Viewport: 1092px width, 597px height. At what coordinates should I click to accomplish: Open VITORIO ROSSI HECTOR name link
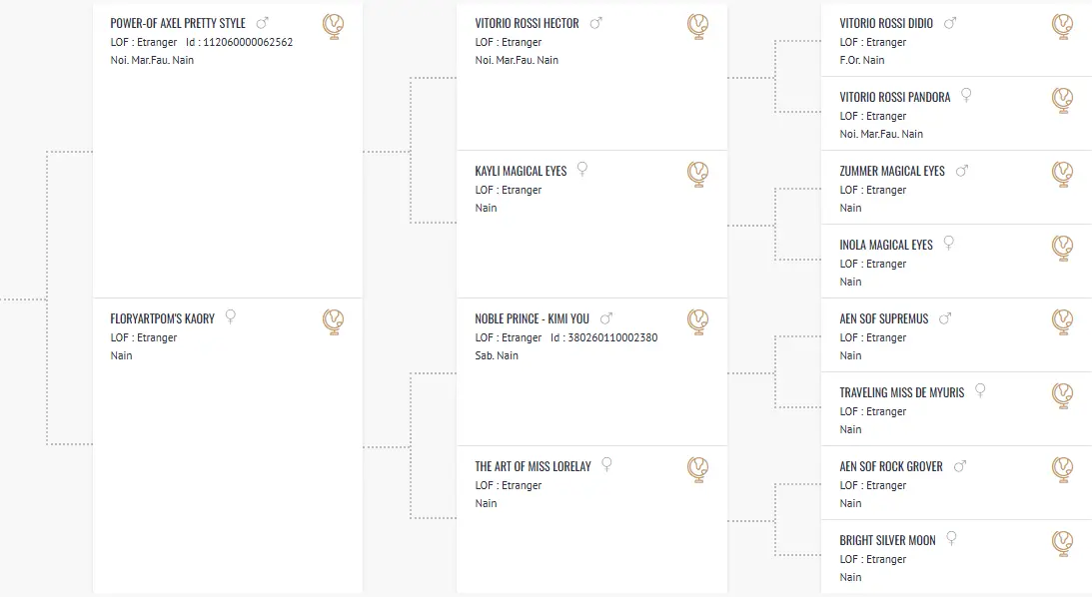point(527,24)
